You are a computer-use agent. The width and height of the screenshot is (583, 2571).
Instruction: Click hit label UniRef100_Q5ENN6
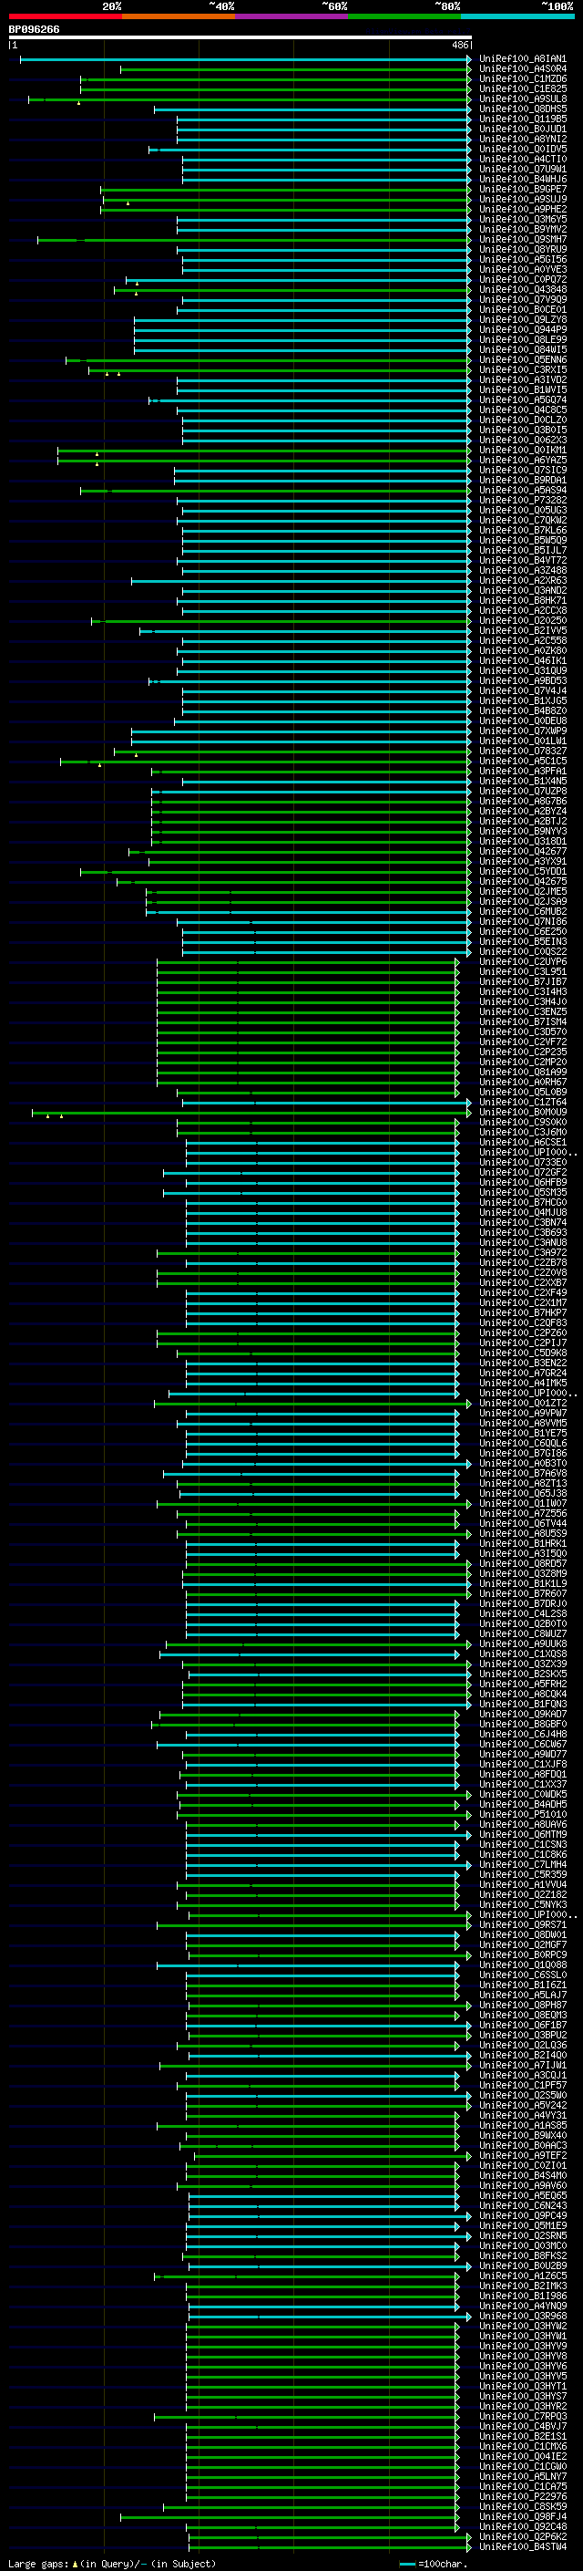(x=522, y=360)
